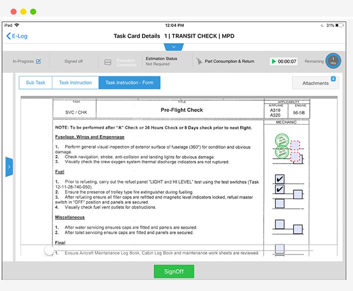Expand the left side panel arrow
Image resolution: width=353 pixels, height=291 pixels.
pyautogui.click(x=9, y=167)
